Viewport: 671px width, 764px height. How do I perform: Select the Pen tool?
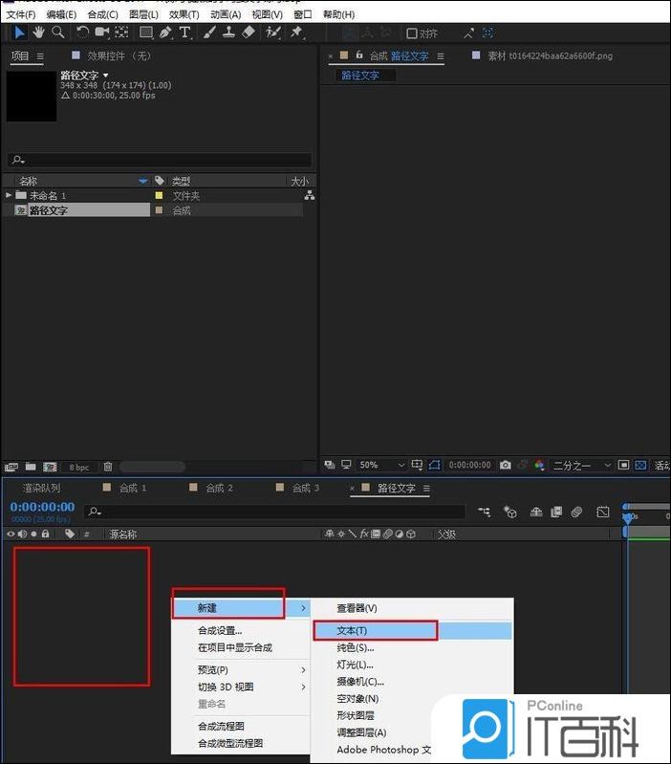[x=165, y=33]
